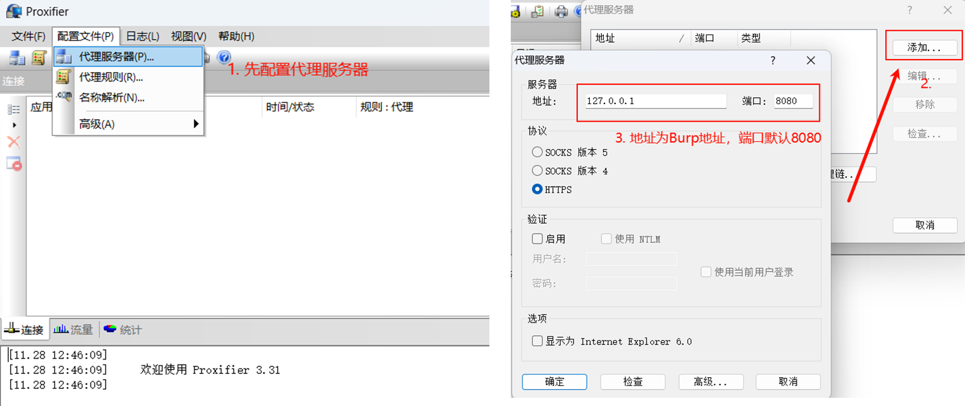This screenshot has width=965, height=406.
Task: Click the block connection window icon
Action: pos(14,164)
